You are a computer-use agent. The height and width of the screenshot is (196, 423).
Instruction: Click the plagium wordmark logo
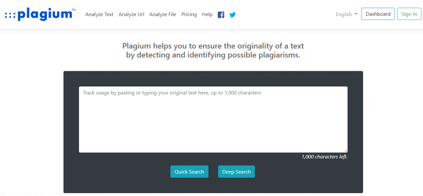coord(45,14)
